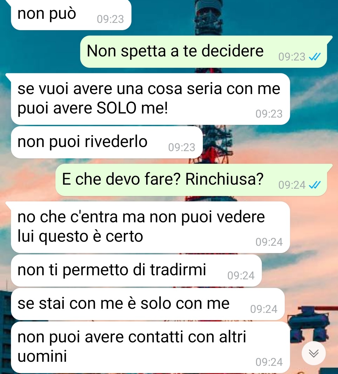The height and width of the screenshot is (374, 338).
Task: Tap blue double ticks on 'Rinchiusa?' message
Action: 315,185
